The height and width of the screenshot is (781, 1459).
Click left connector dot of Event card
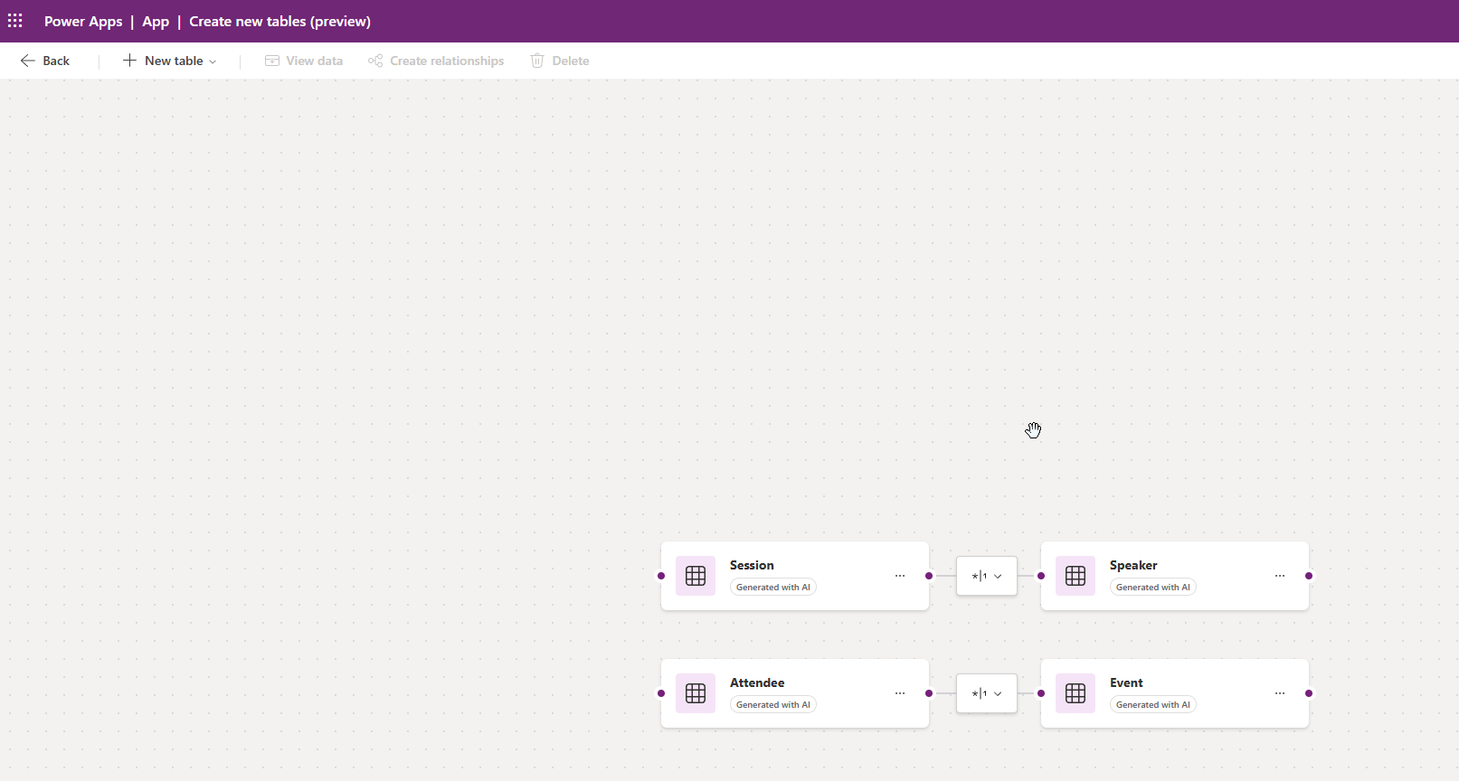click(x=1041, y=693)
